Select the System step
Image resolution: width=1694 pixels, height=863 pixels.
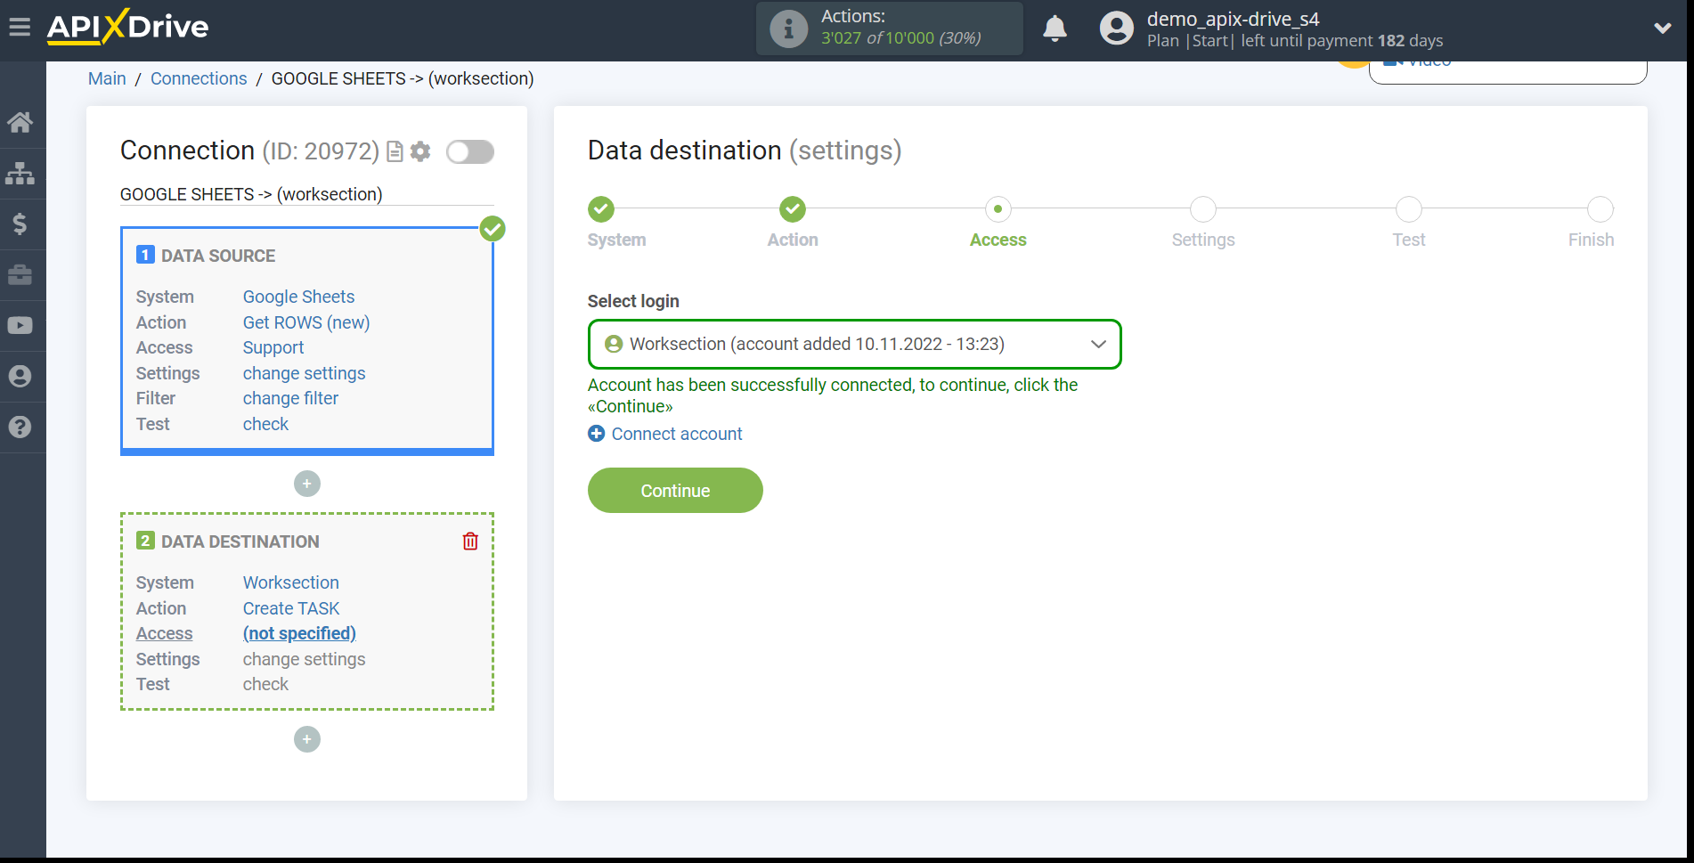(x=601, y=209)
